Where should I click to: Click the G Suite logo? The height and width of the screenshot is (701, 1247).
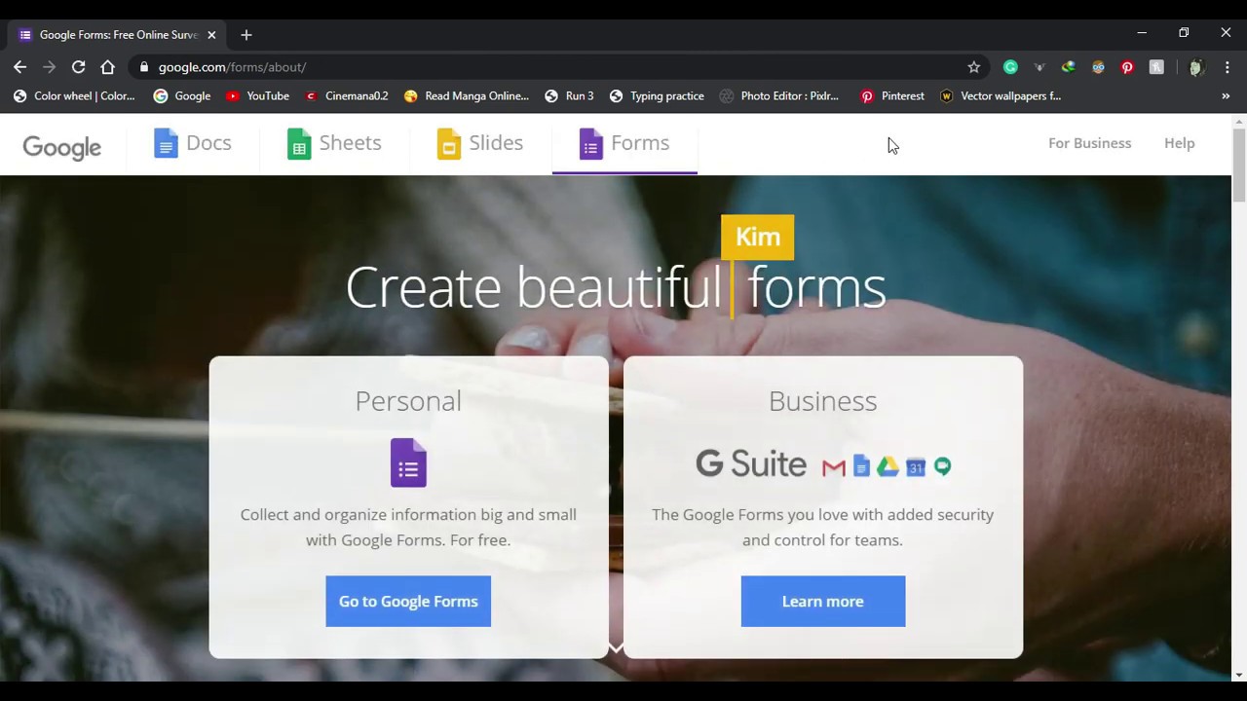pos(751,463)
